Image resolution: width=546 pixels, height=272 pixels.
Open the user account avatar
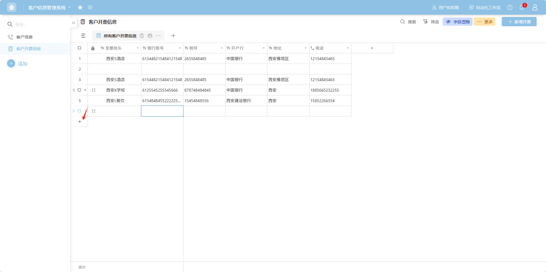click(535, 7)
